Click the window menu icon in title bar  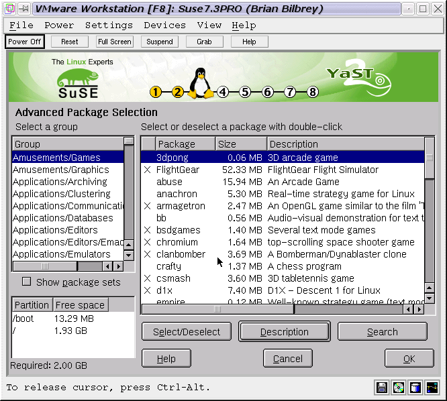[8, 9]
